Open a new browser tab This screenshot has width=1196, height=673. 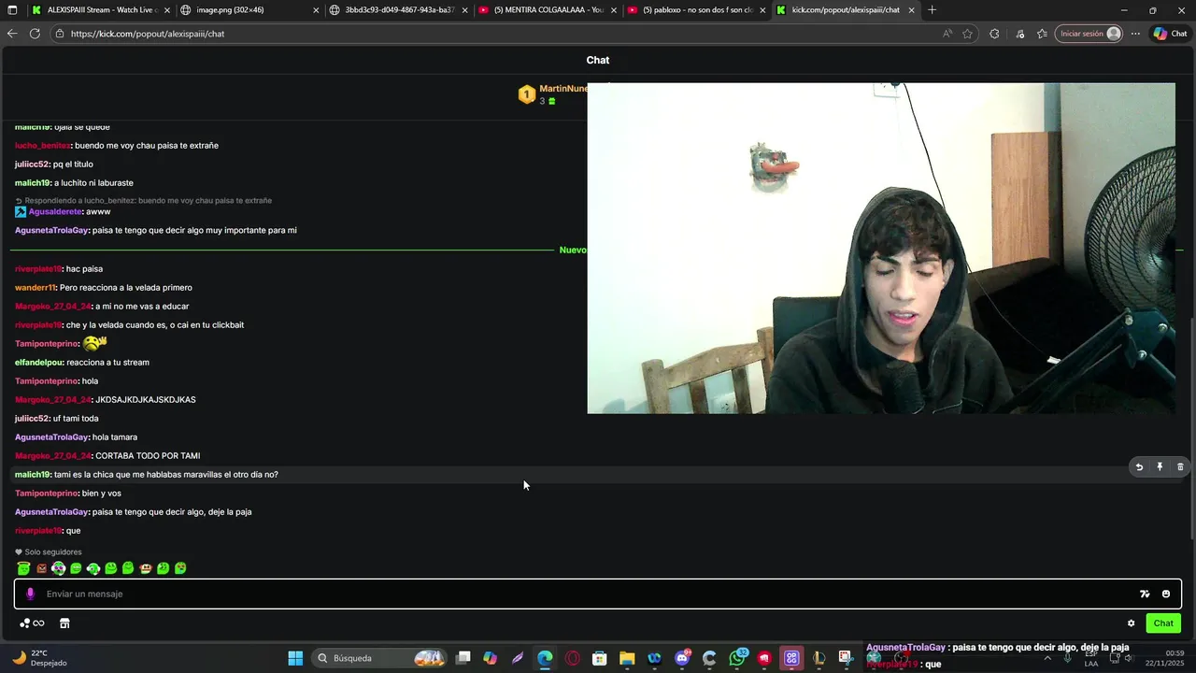932,10
